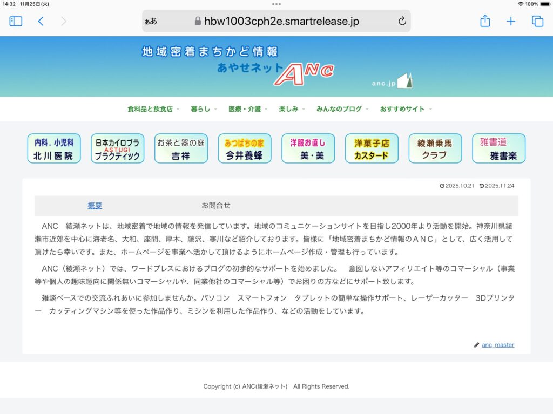Open a new tab with plus icon
Viewport: 553px width, 414px height.
(511, 21)
